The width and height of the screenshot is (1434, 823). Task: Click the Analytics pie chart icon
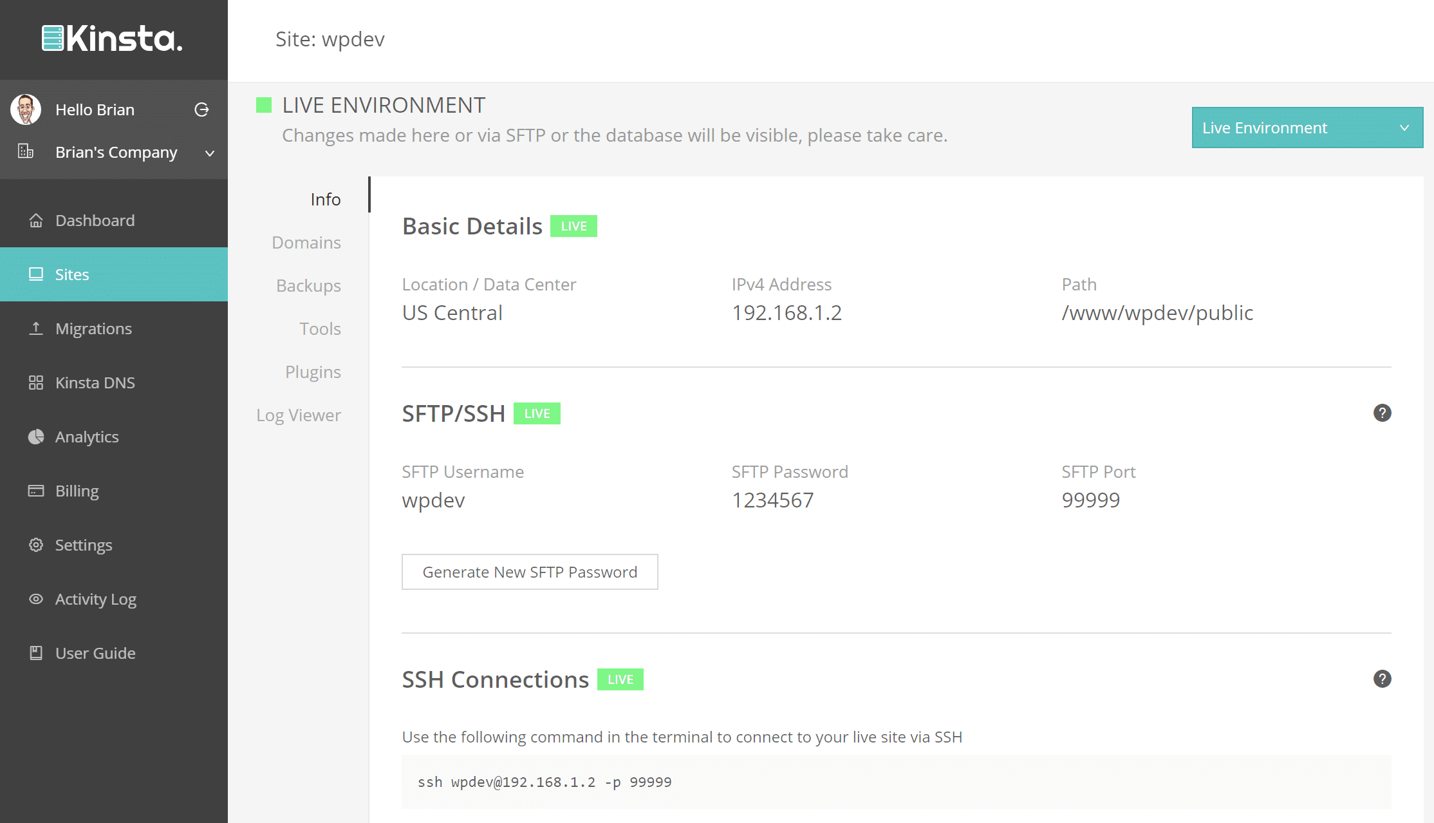36,437
